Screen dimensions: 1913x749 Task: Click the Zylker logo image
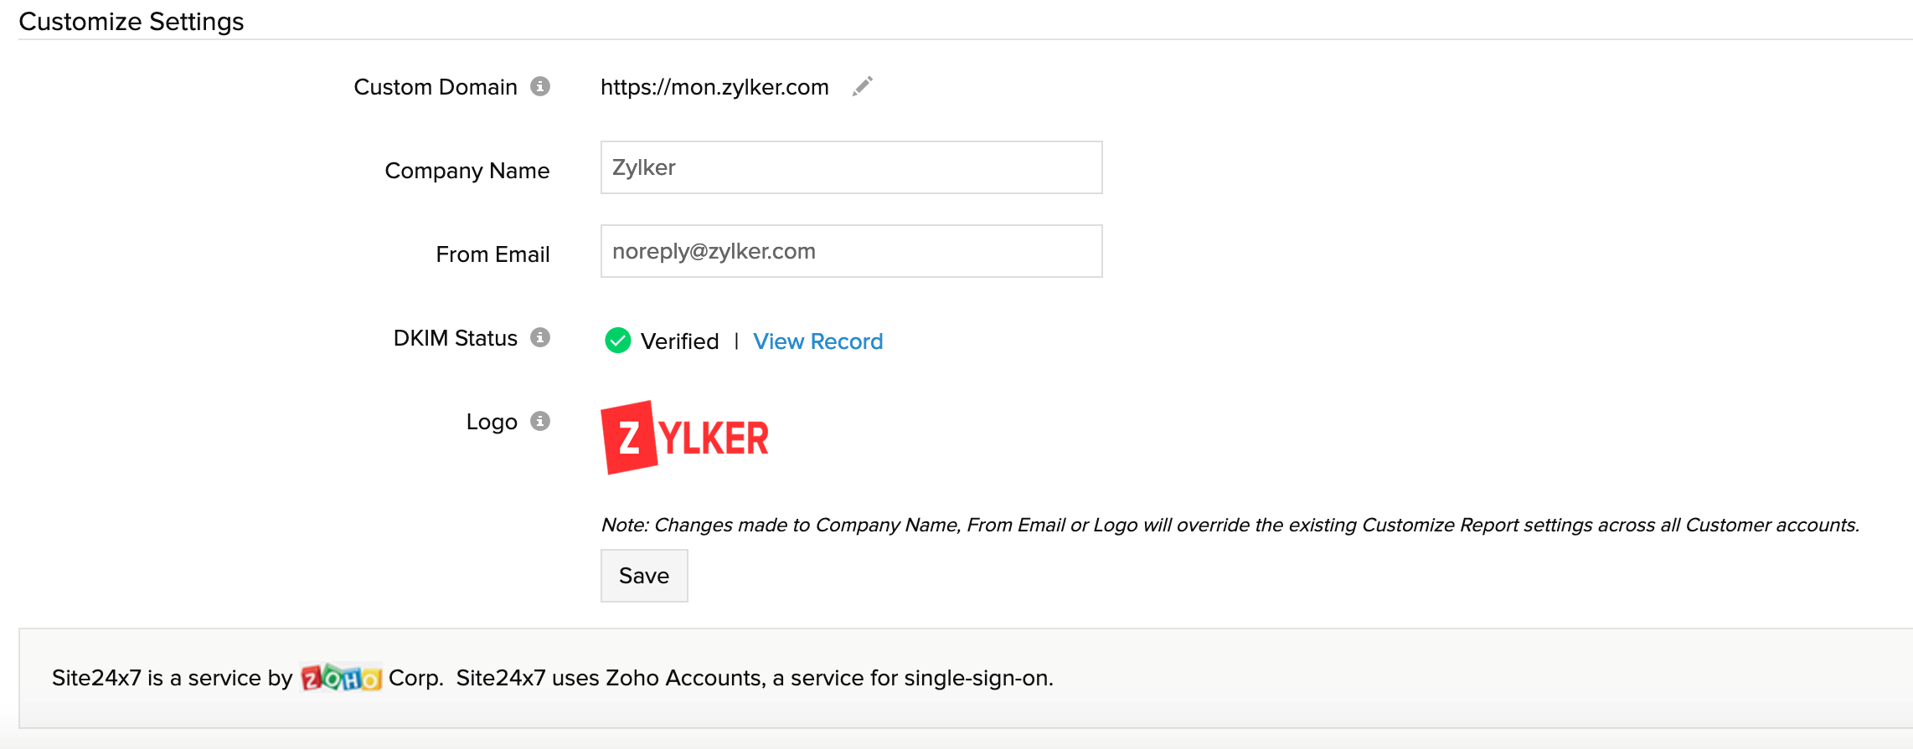(x=685, y=438)
